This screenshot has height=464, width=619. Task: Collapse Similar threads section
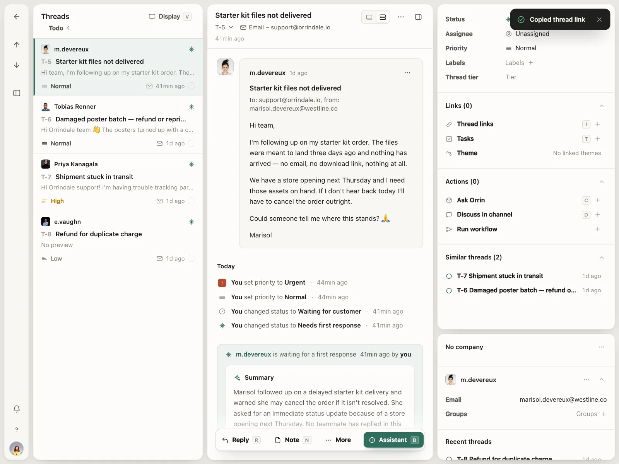602,258
